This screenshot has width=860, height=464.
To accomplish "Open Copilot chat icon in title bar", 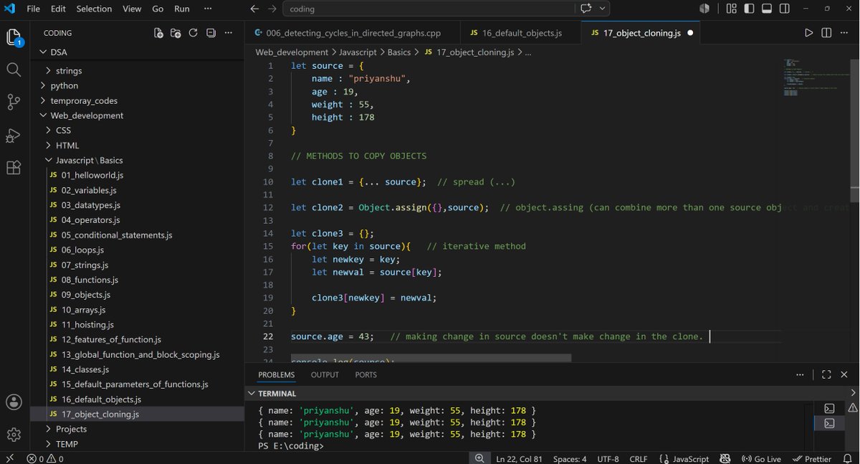I will (x=586, y=9).
